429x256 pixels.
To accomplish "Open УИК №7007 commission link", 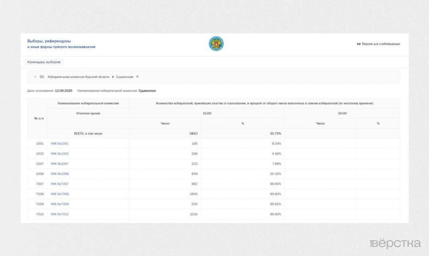I will pyautogui.click(x=59, y=184).
